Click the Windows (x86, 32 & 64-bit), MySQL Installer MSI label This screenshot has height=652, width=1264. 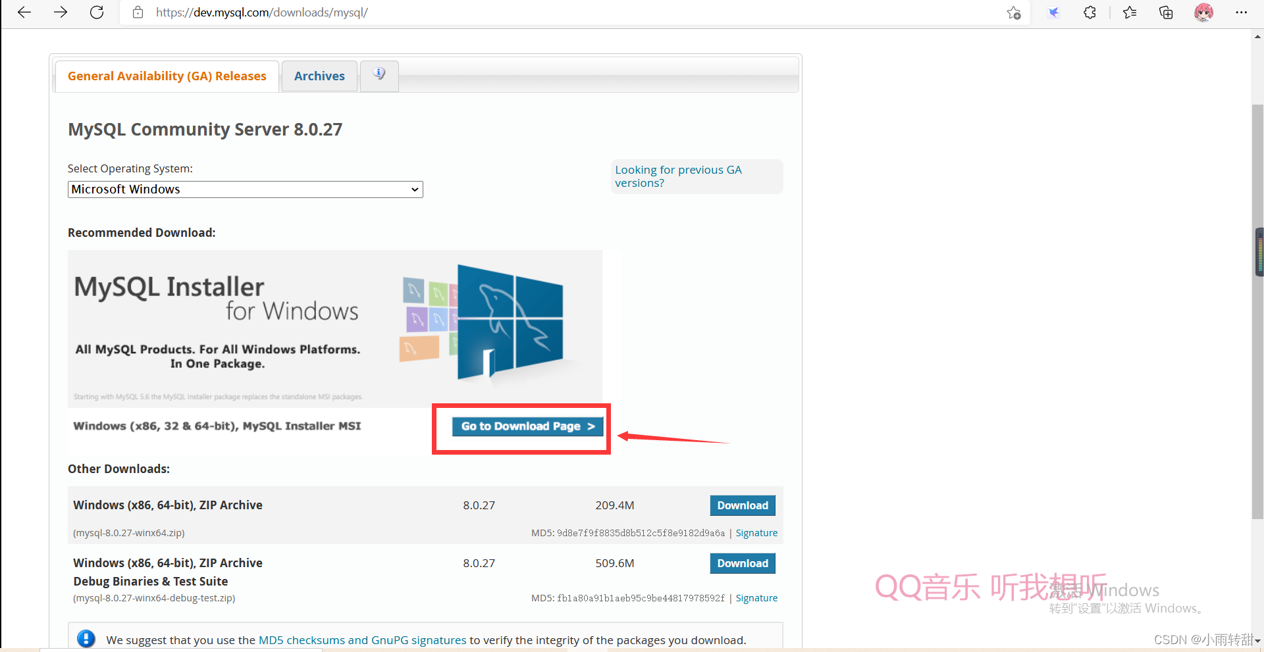coord(217,426)
